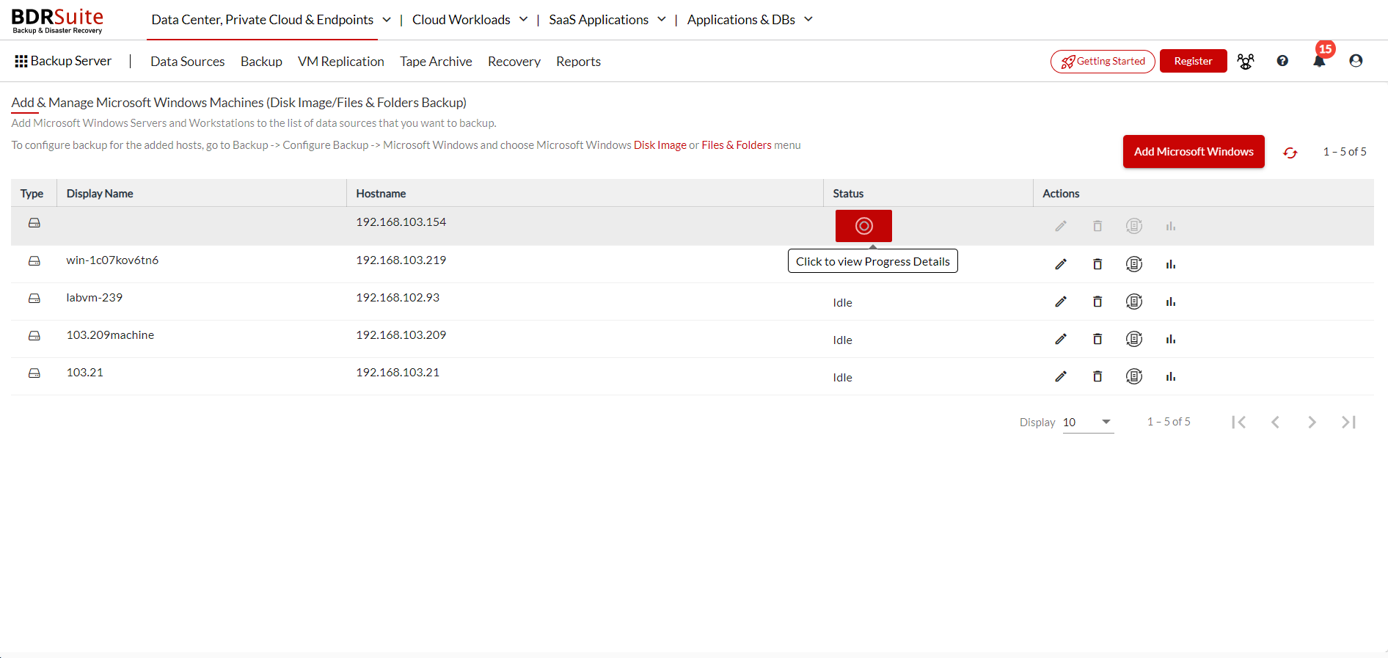
Task: Follow the Disk Image link
Action: [660, 145]
